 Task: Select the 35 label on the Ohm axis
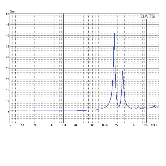coord(8,46)
